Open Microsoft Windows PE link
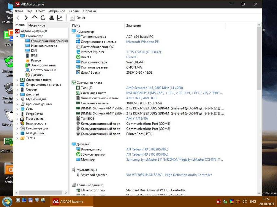 pyautogui.click(x=143, y=42)
